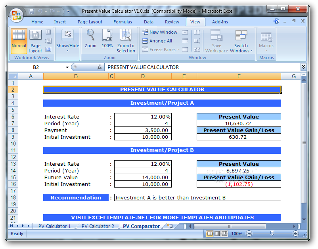Select Page Layout view in status bar
The height and width of the screenshot is (249, 318).
(217, 234)
